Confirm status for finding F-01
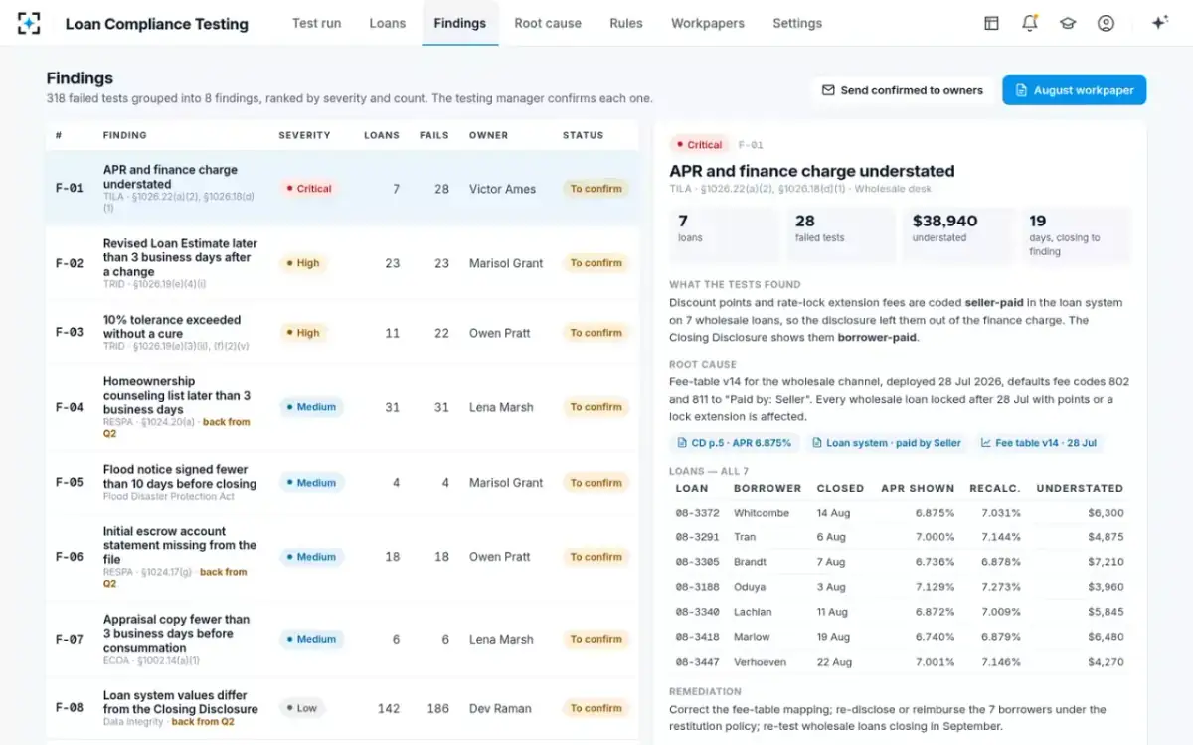 [596, 189]
